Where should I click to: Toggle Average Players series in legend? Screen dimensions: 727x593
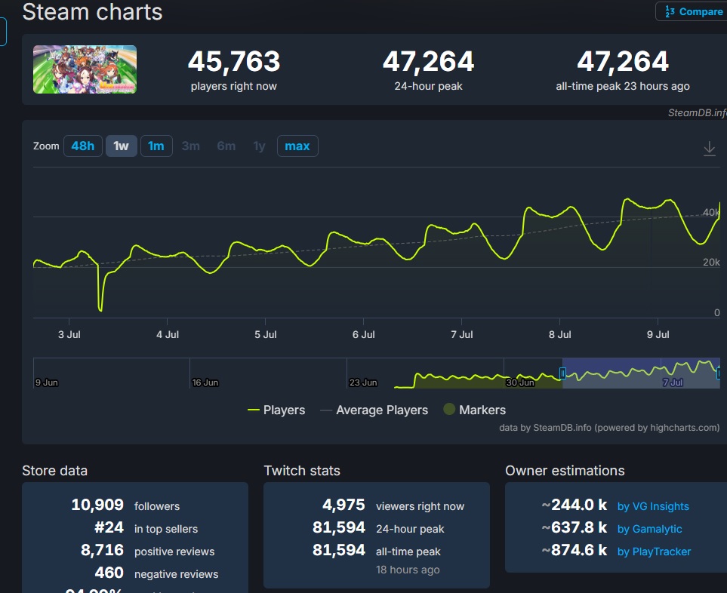tap(374, 410)
